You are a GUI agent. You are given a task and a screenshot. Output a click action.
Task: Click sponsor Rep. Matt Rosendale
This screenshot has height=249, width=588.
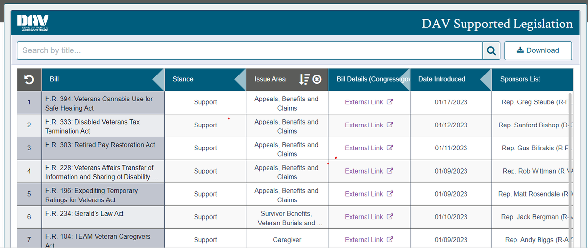pyautogui.click(x=535, y=194)
